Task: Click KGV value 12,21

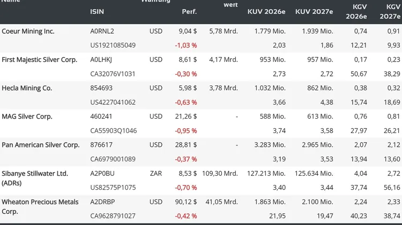Action: pos(359,45)
